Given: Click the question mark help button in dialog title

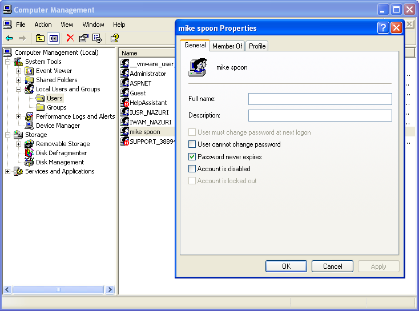Looking at the screenshot, I should (382, 27).
